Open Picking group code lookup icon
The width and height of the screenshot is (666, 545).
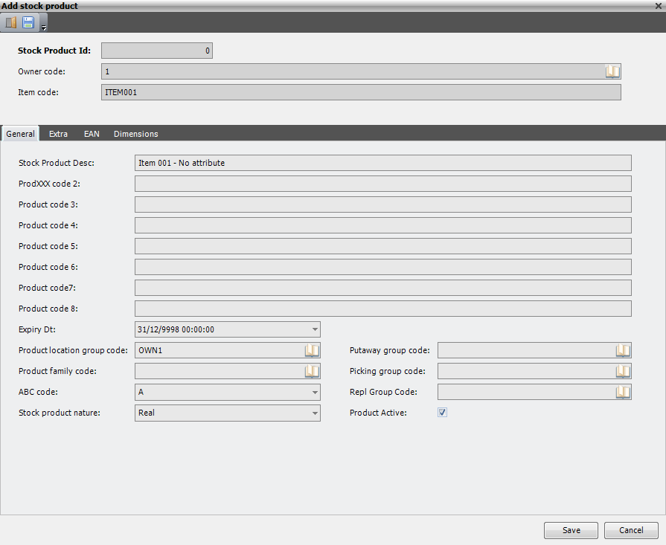click(x=623, y=371)
